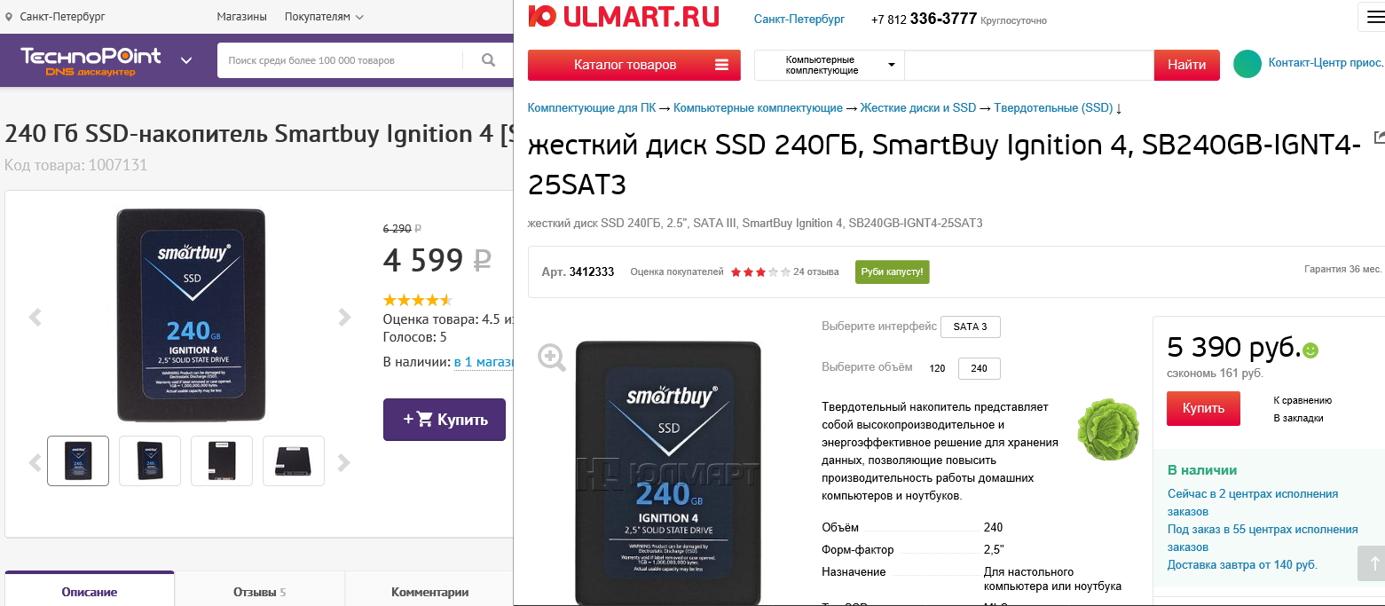Switch to the Комментарии tab
The image size is (1385, 606).
pyautogui.click(x=429, y=592)
